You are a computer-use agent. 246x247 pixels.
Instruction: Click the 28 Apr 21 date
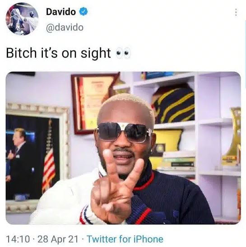tap(58, 239)
